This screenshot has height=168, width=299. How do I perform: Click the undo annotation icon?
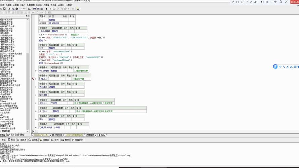pos(262,2)
